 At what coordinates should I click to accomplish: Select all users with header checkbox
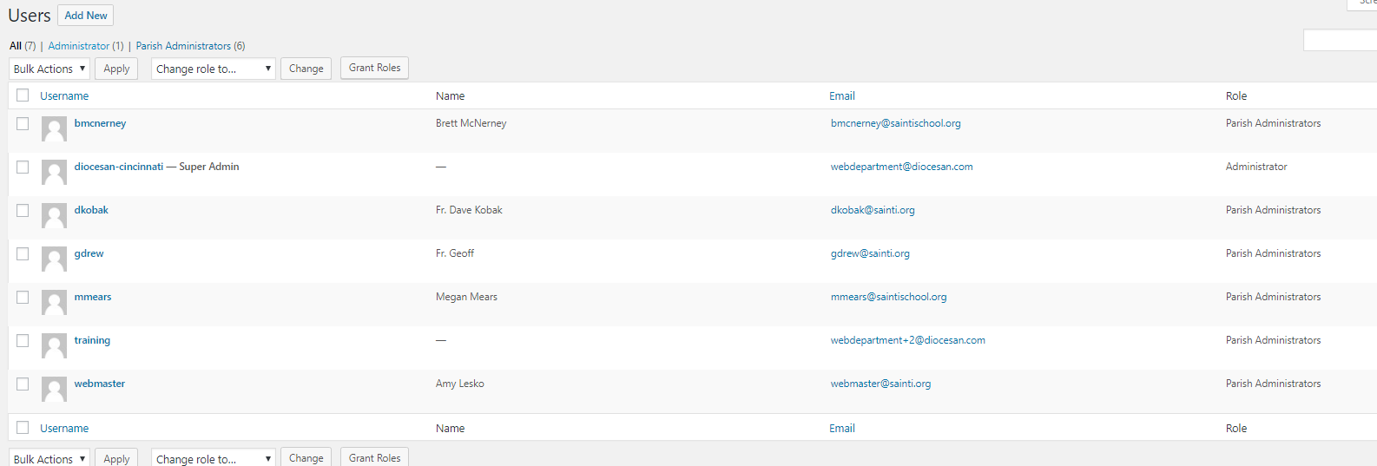(23, 95)
